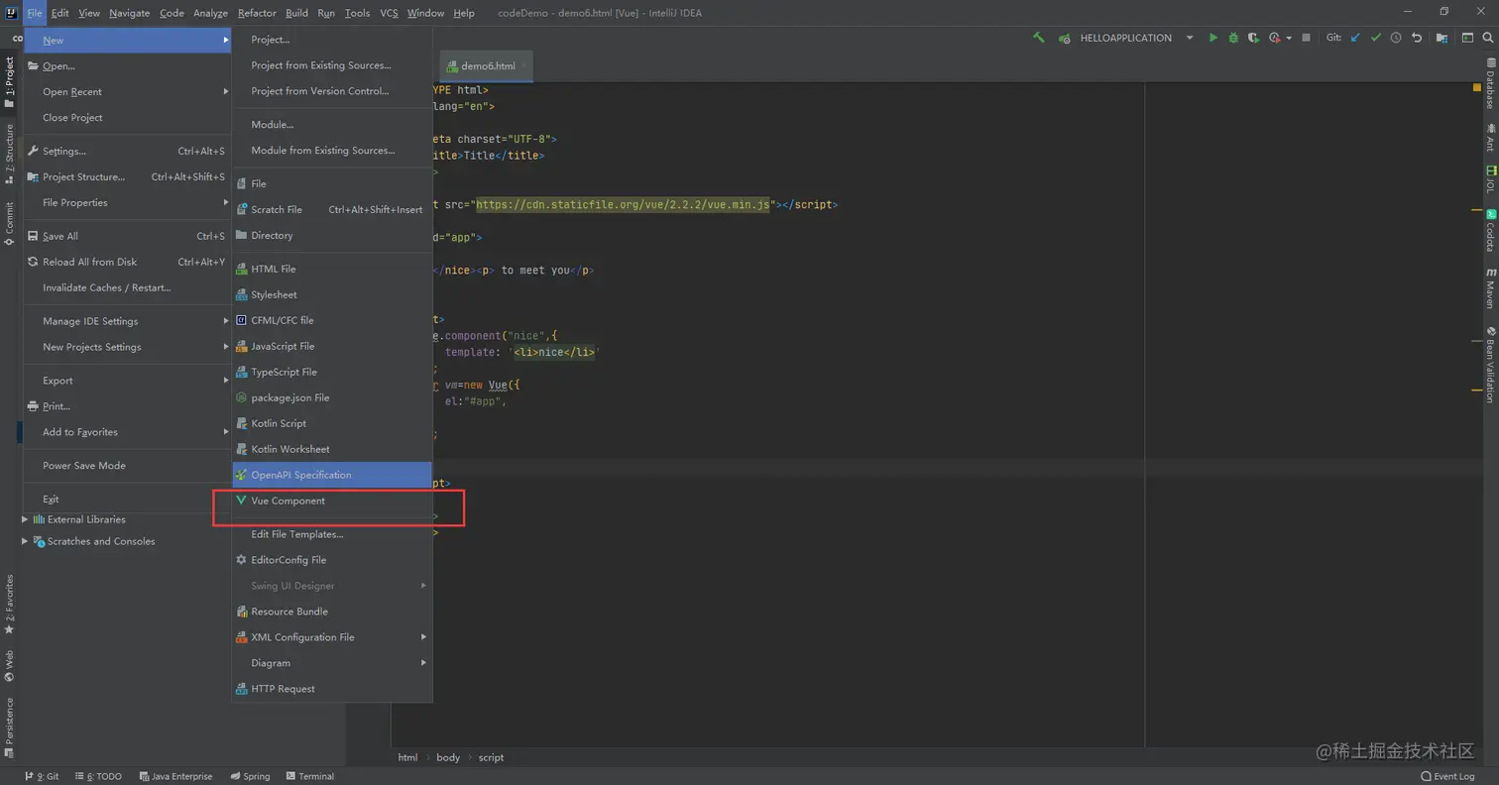
Task: Open the Spring tool window
Action: pyautogui.click(x=250, y=776)
